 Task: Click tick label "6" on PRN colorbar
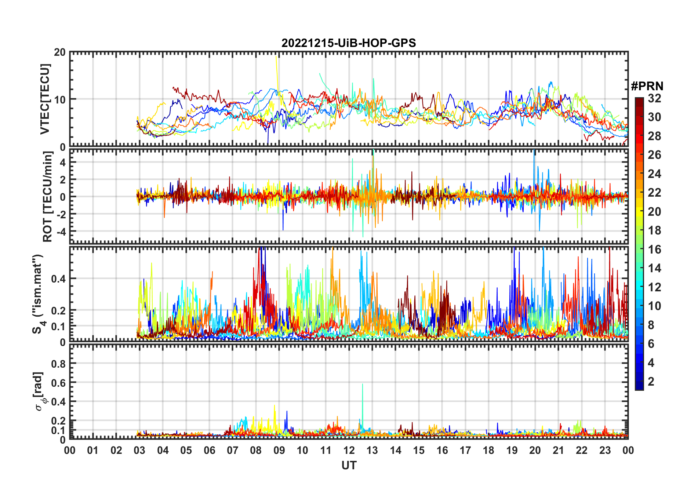tap(651, 344)
